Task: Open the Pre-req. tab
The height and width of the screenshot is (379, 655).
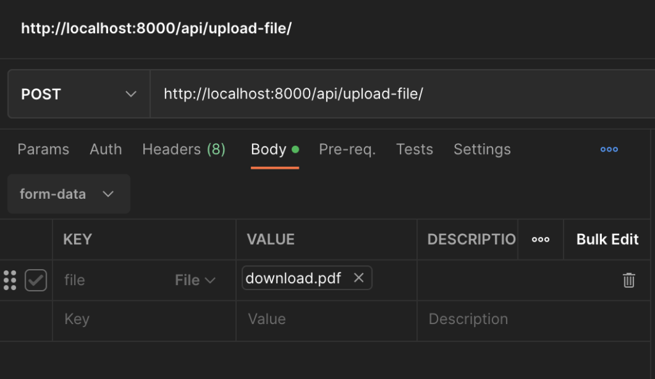Action: [347, 150]
